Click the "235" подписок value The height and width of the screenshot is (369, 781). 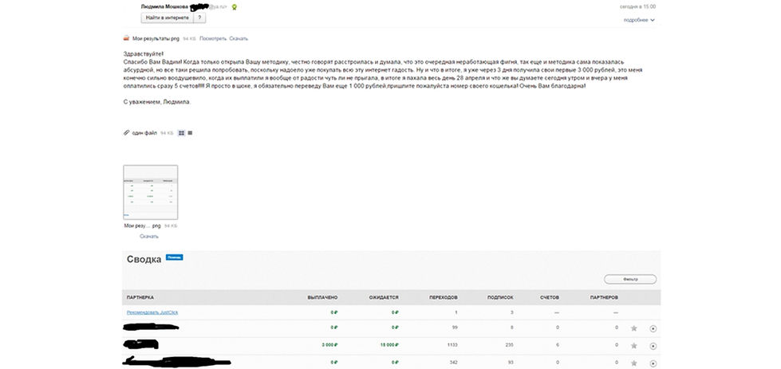pos(509,344)
